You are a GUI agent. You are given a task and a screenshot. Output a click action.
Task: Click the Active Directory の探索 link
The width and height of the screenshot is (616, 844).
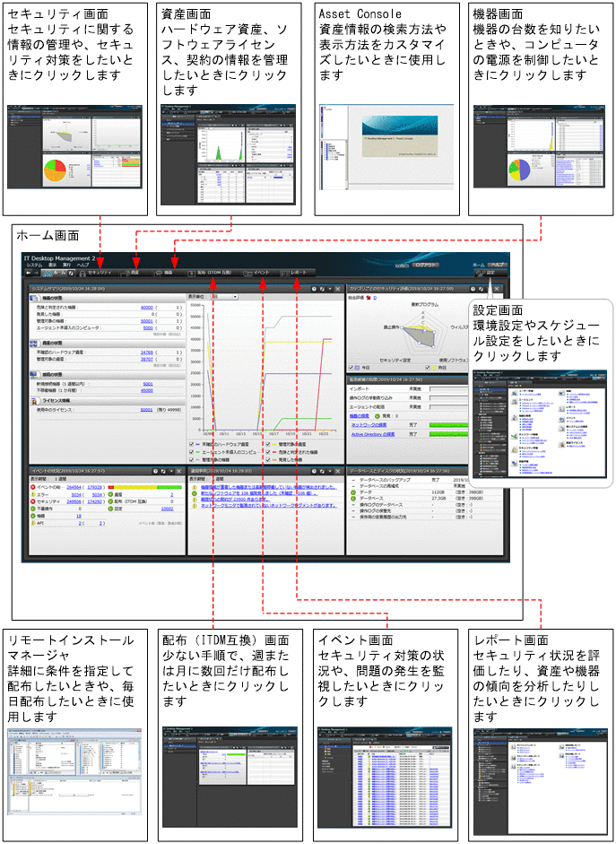click(x=373, y=434)
